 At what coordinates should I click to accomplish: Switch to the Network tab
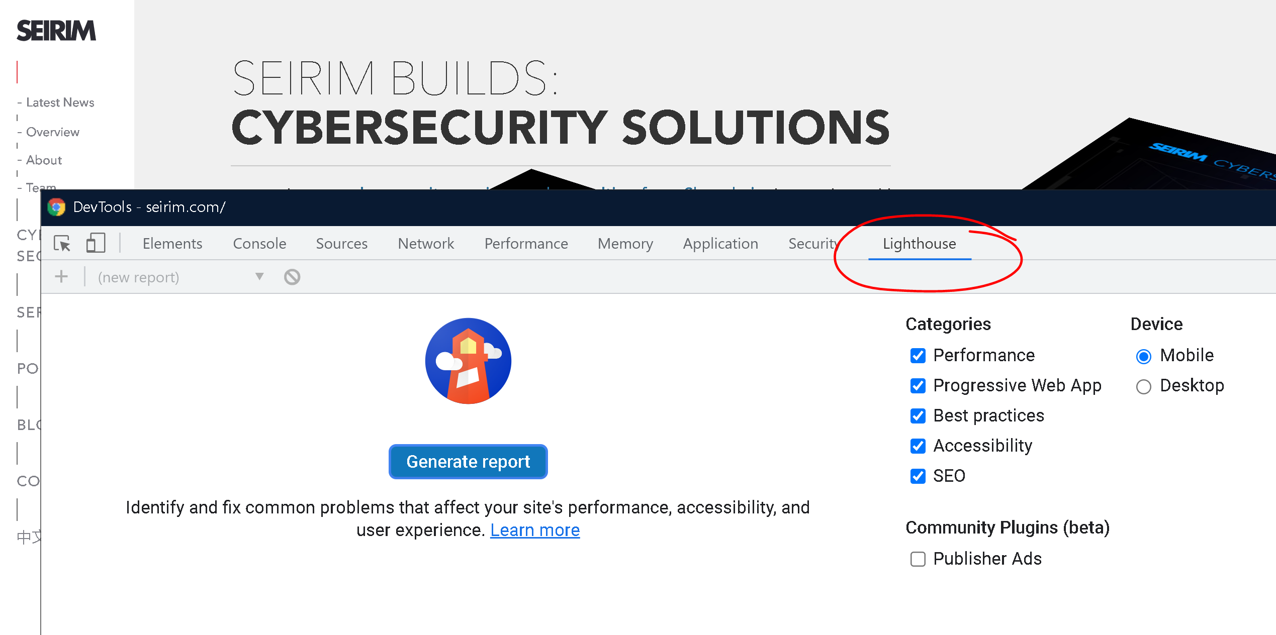tap(426, 244)
